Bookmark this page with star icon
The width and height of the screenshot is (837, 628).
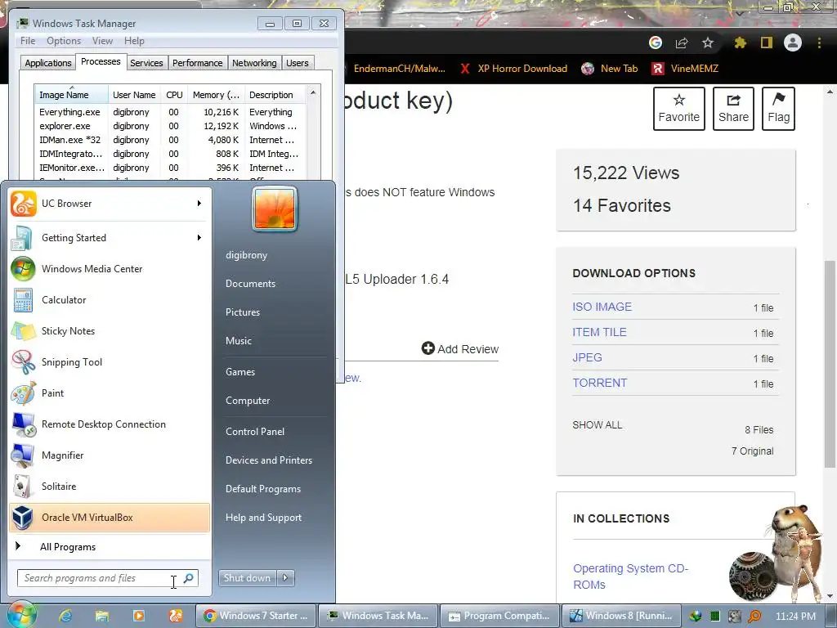click(x=708, y=43)
